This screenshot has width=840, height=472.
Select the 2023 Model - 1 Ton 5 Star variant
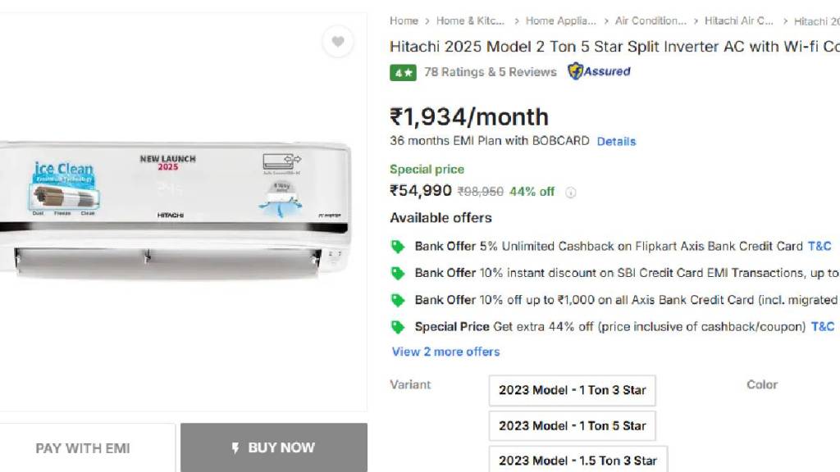pyautogui.click(x=572, y=425)
